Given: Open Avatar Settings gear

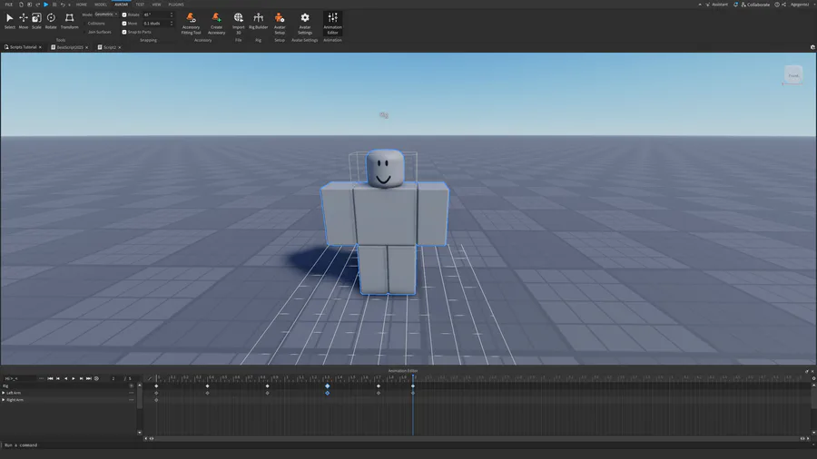Looking at the screenshot, I should pyautogui.click(x=305, y=24).
